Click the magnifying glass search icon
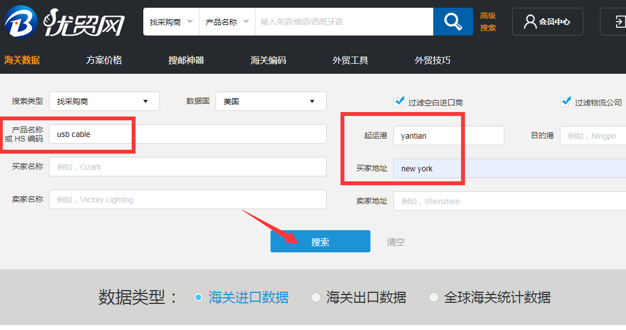Image resolution: width=626 pixels, height=330 pixels. coord(453,22)
